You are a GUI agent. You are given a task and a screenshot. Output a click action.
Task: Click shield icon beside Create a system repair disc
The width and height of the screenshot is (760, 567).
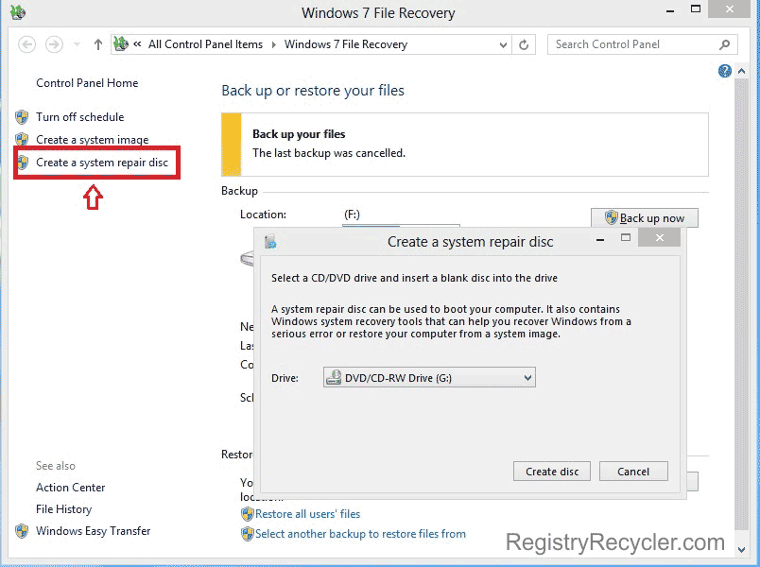pos(23,163)
